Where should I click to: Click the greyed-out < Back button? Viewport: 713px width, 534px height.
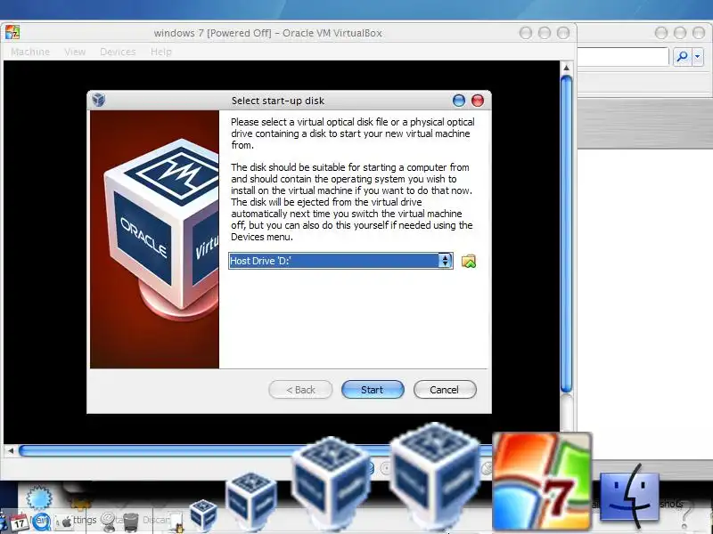coord(300,390)
